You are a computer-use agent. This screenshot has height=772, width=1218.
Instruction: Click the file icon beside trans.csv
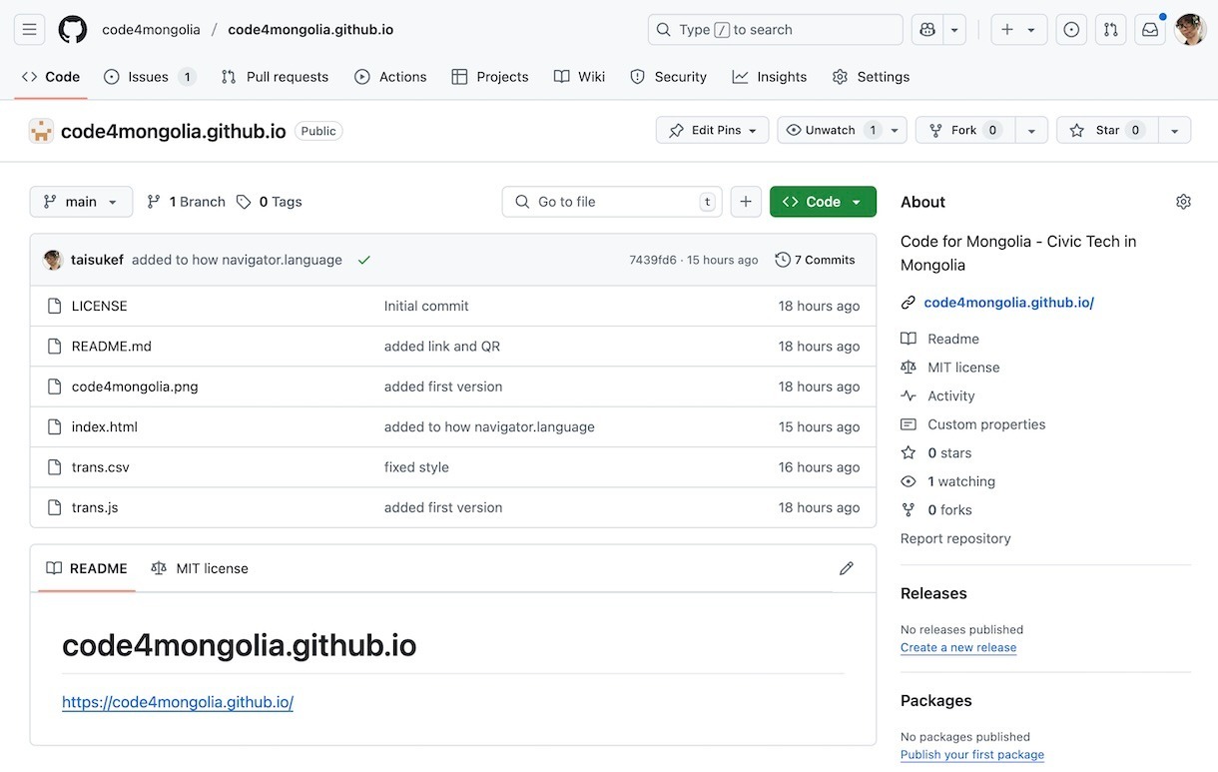(55, 467)
